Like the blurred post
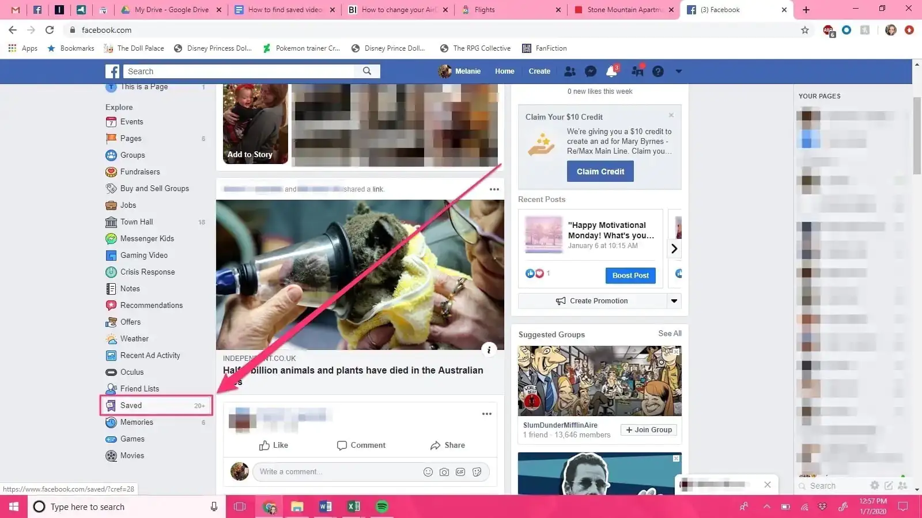Screen dimensions: 922x518 274,445
